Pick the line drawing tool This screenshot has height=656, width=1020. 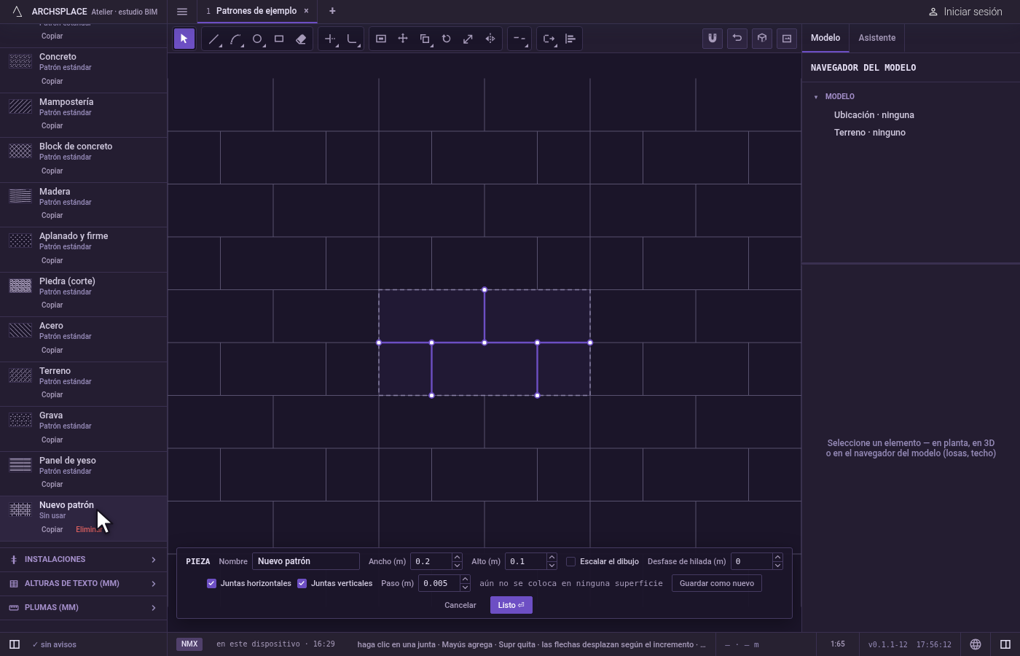(x=213, y=39)
